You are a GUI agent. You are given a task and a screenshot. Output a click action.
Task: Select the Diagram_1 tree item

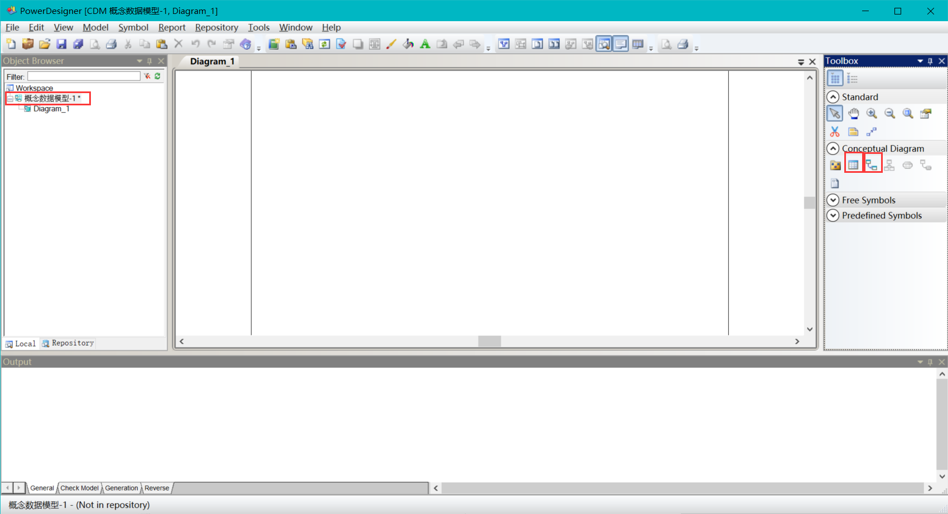click(51, 109)
